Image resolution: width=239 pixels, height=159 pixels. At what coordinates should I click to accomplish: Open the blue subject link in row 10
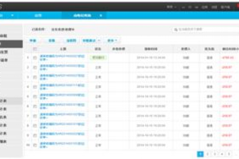tap(62, 145)
